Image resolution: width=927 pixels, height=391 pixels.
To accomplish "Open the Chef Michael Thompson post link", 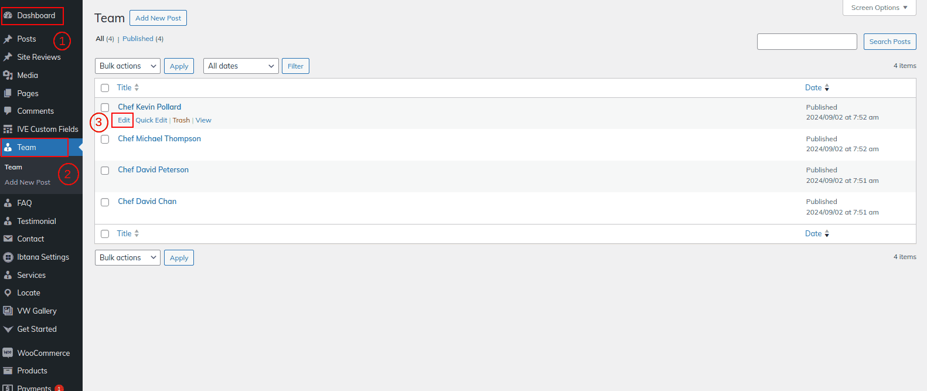I will (159, 138).
